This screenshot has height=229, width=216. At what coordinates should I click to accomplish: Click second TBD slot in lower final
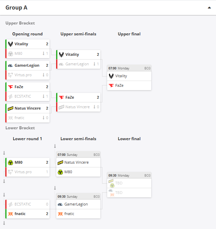129,193
